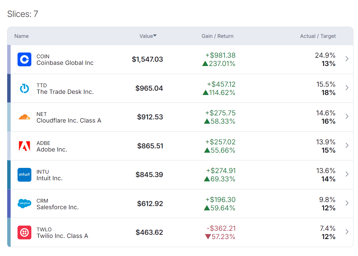Click the 114.62% return figure
358x256 pixels.
pos(222,93)
